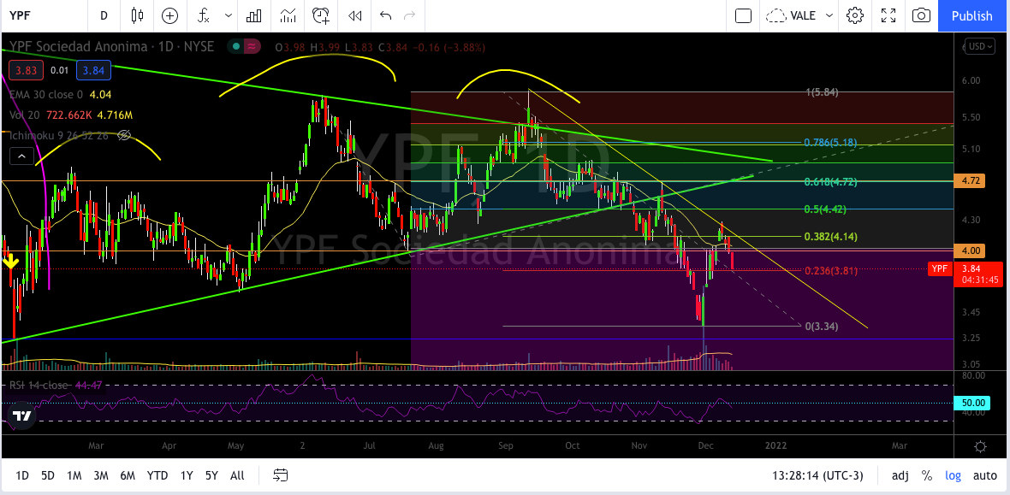Open the time axis settings gear
Image resolution: width=1010 pixels, height=495 pixels.
tap(980, 446)
